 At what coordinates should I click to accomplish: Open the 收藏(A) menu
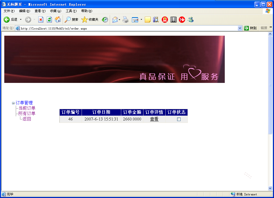56,11
